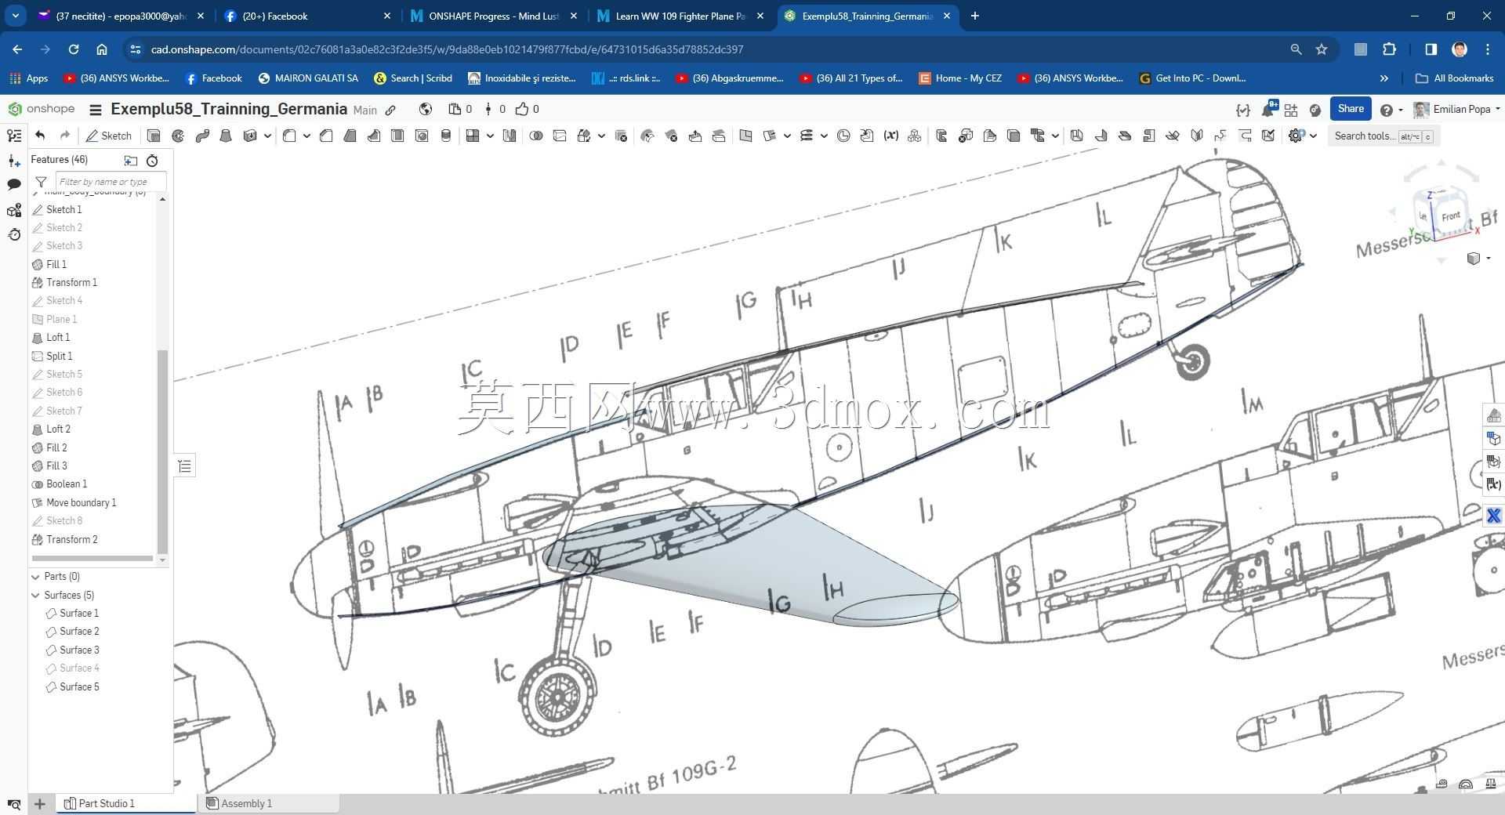Open the Onshape logo home link

(42, 109)
